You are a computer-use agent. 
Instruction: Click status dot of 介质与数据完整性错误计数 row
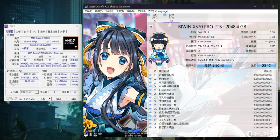(151, 124)
